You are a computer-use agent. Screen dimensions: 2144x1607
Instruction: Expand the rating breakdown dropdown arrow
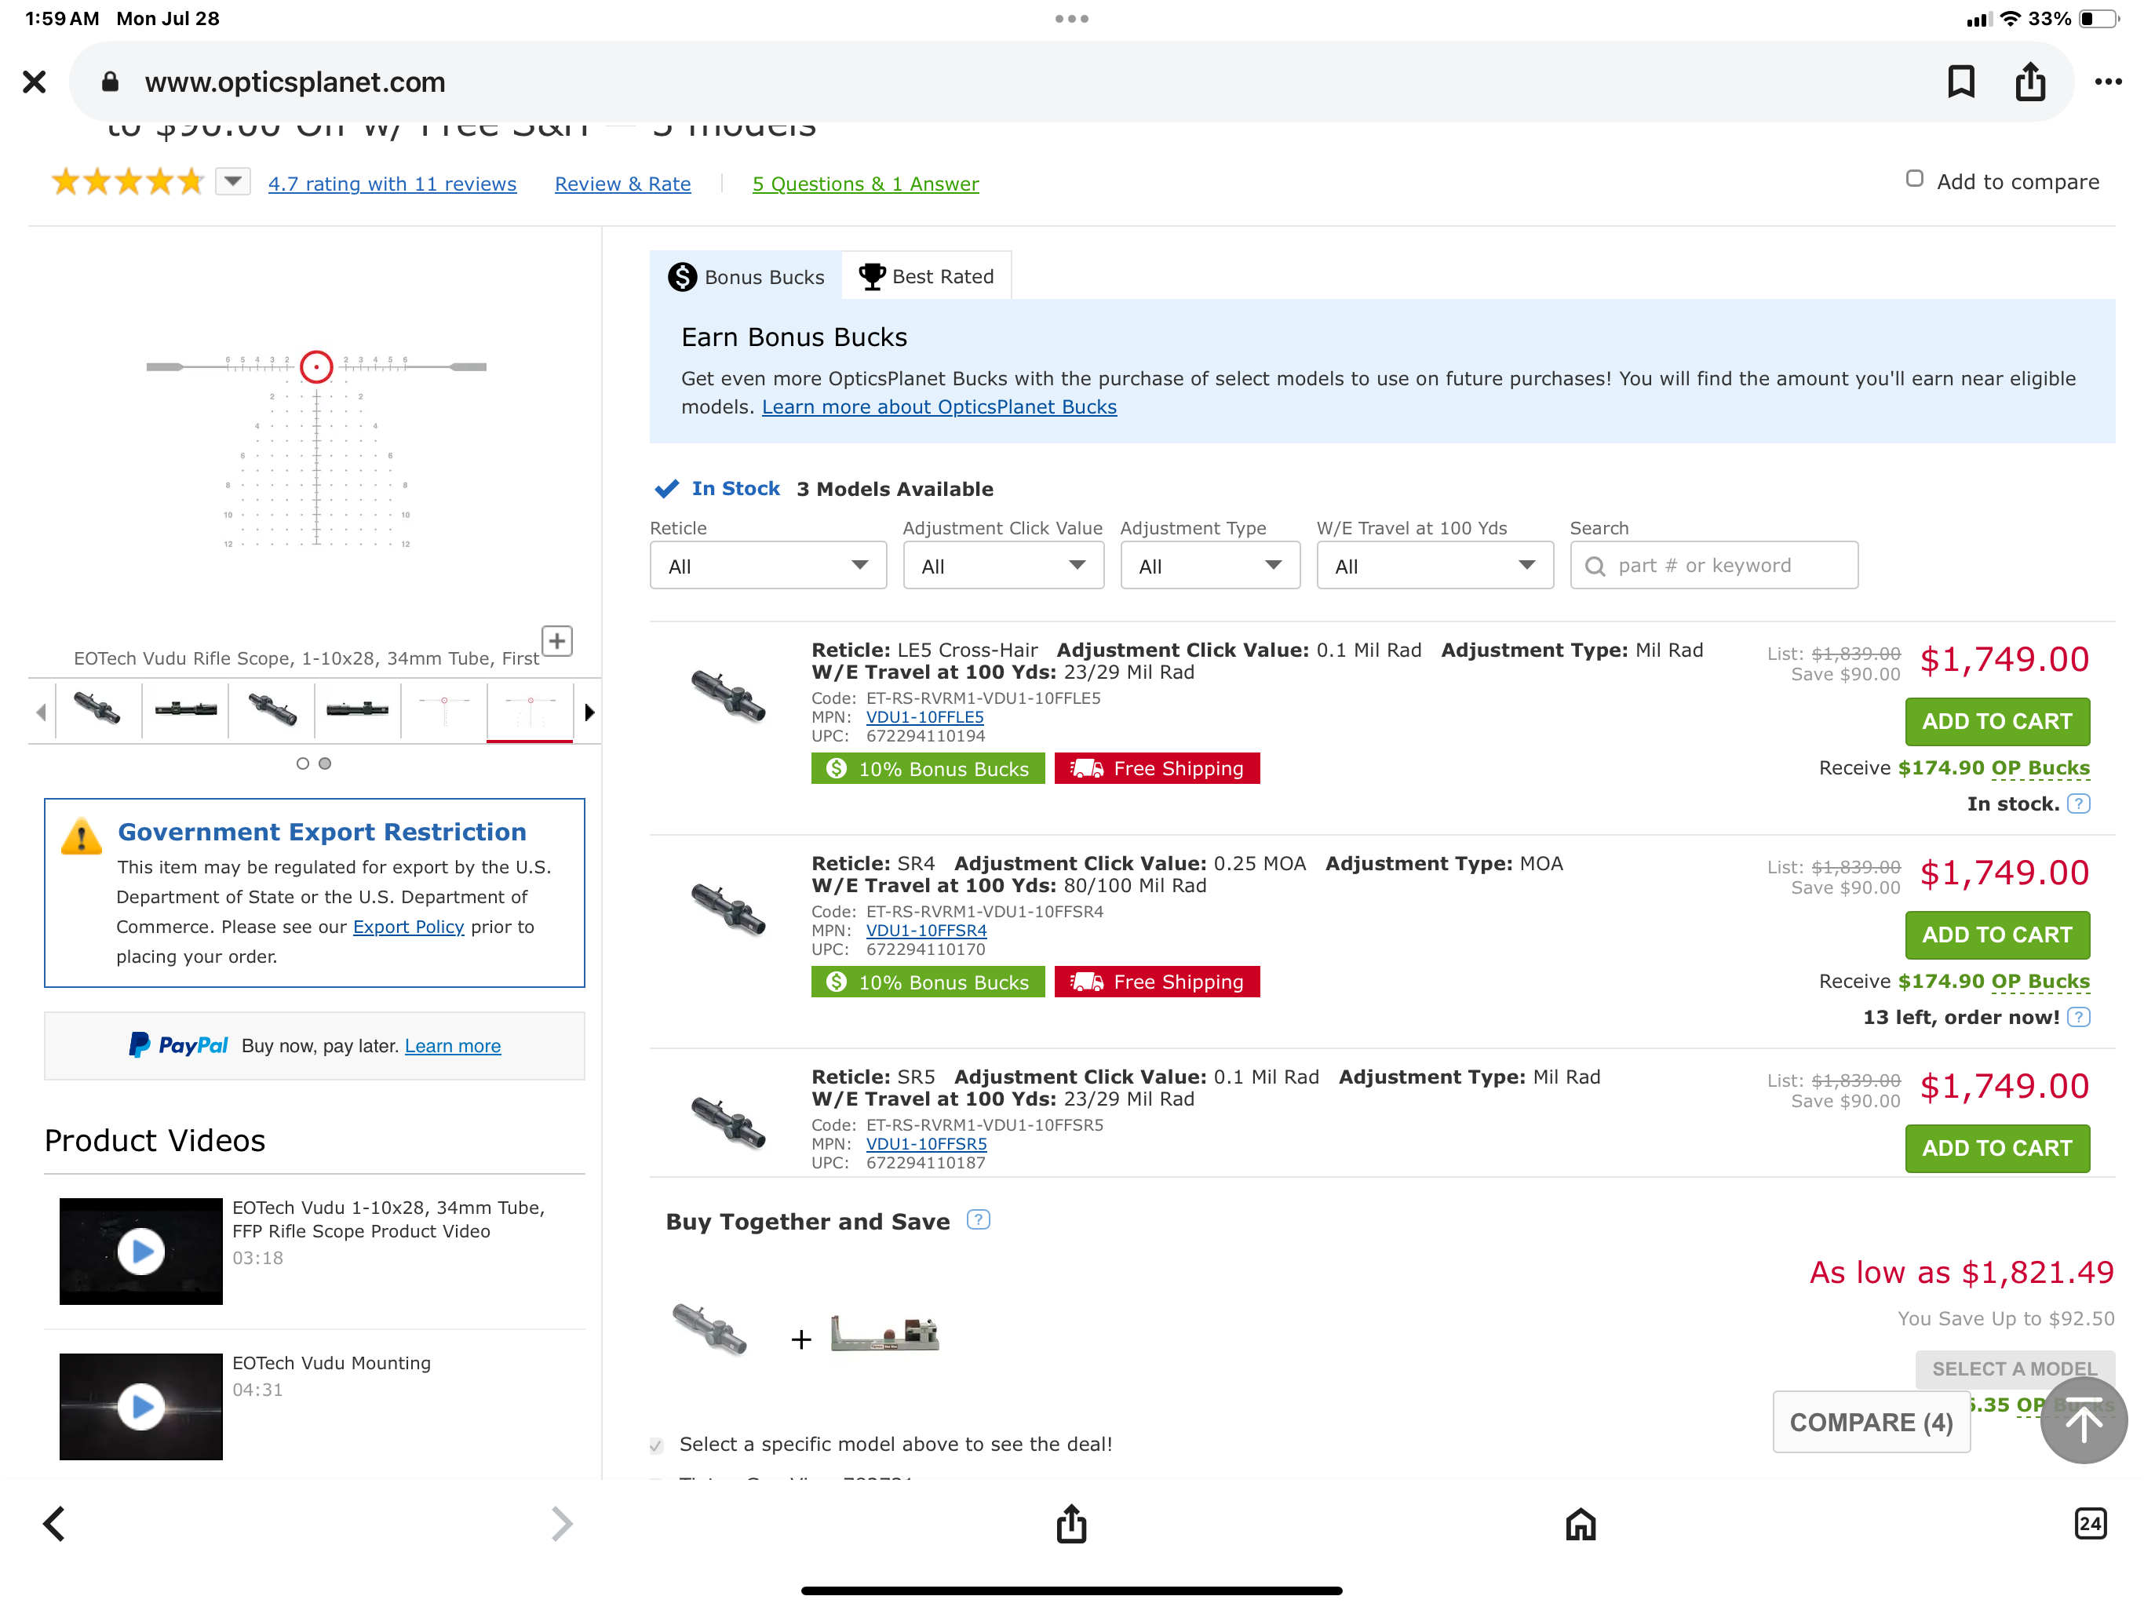(232, 181)
